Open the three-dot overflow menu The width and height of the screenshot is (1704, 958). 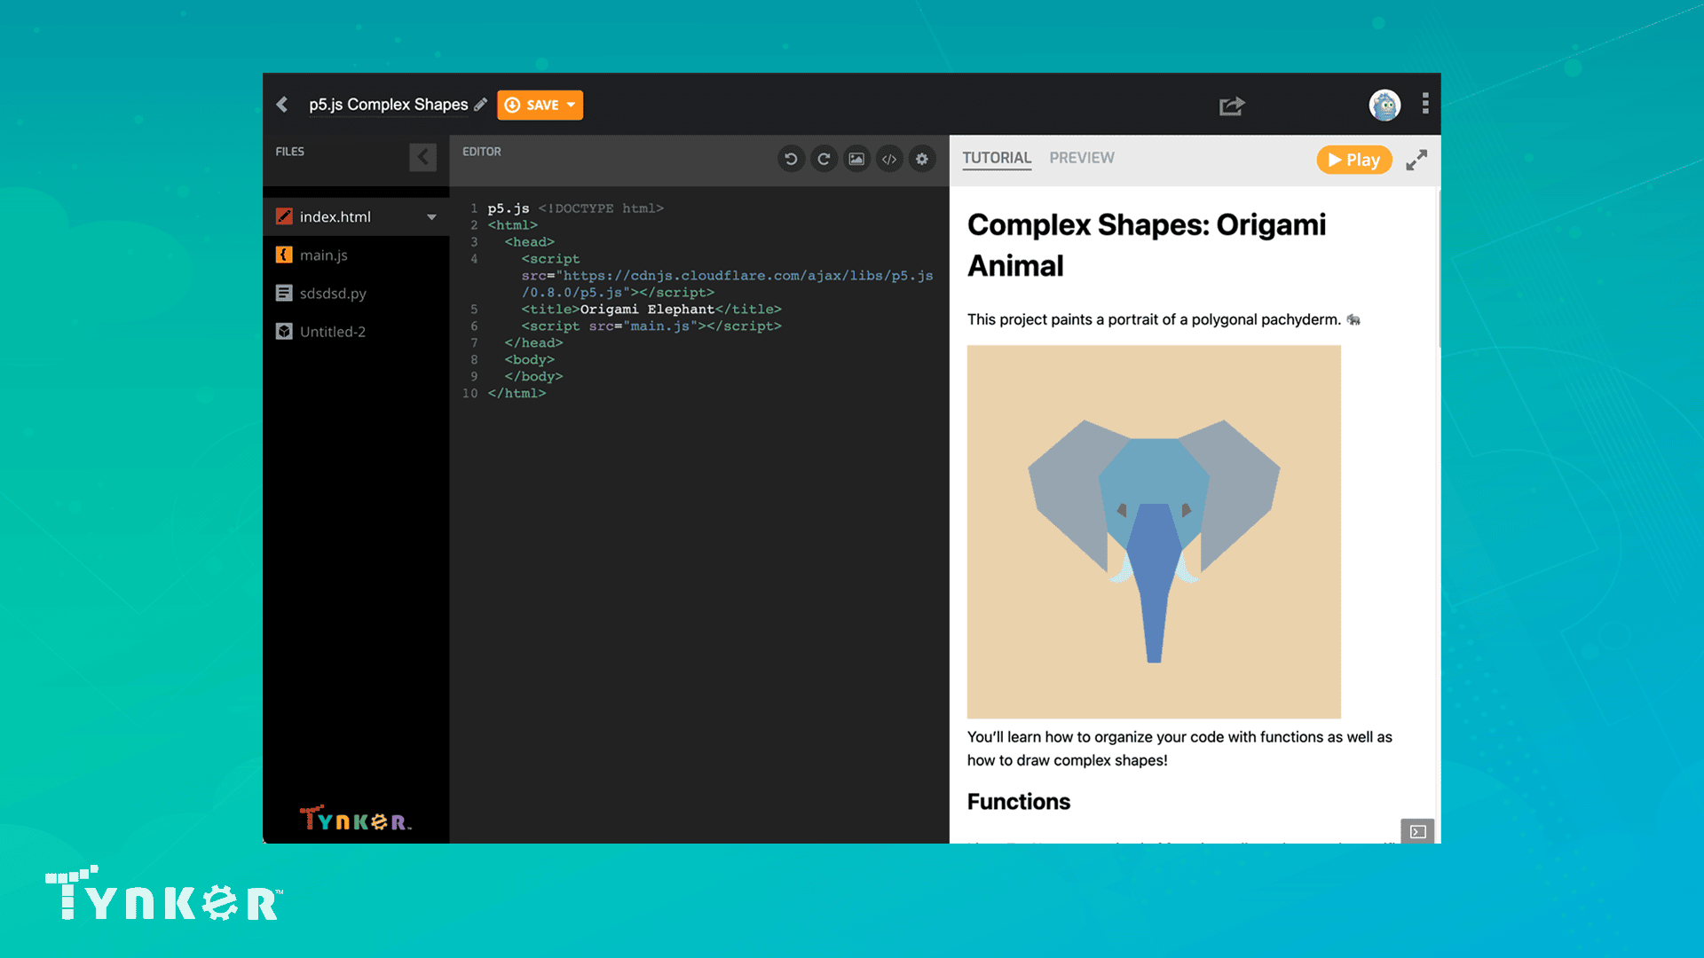pyautogui.click(x=1424, y=104)
